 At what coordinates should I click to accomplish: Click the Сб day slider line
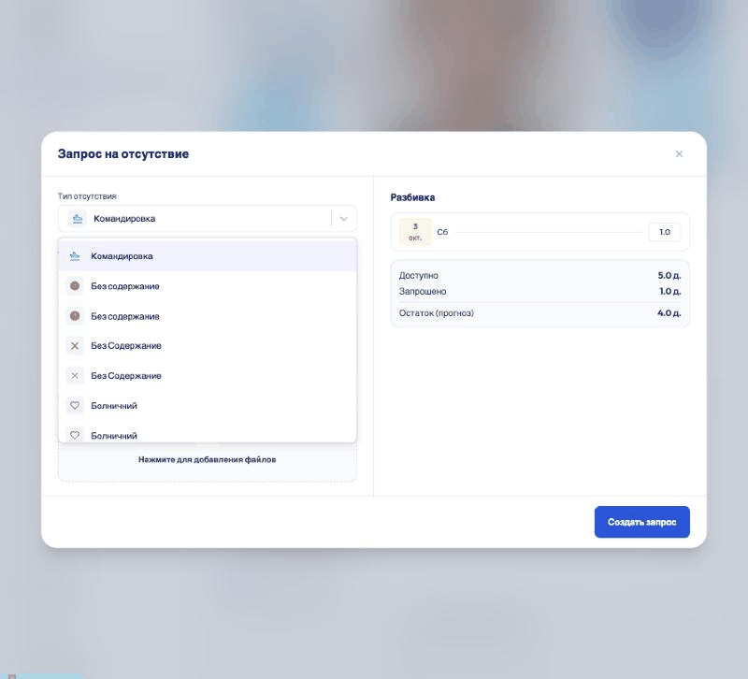click(549, 232)
